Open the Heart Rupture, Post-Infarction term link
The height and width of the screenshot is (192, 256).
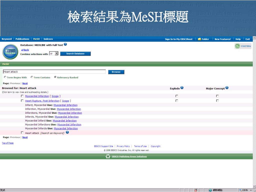42,101
